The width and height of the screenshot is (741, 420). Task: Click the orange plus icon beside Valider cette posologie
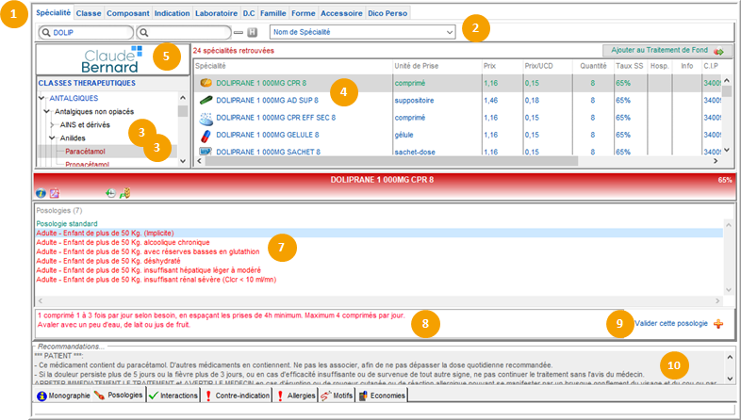(x=719, y=323)
